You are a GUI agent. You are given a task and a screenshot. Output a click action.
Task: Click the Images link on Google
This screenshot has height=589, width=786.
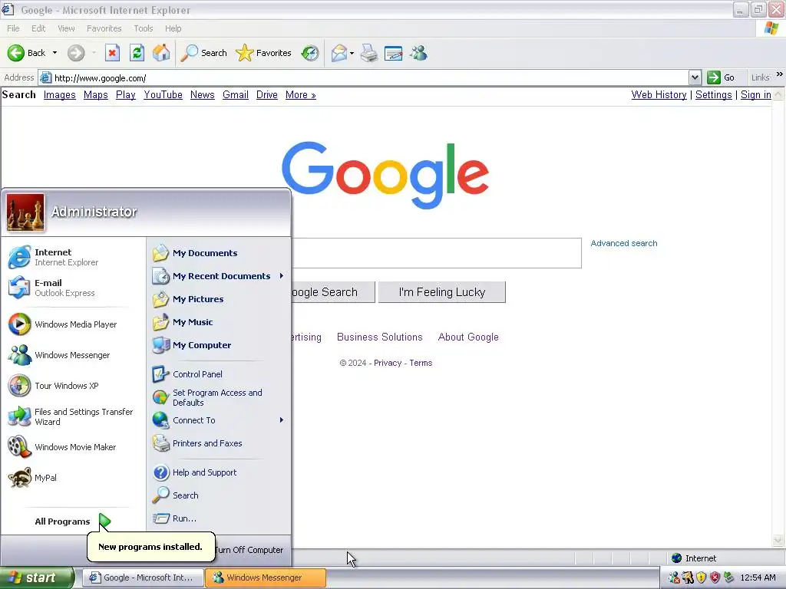pyautogui.click(x=60, y=94)
